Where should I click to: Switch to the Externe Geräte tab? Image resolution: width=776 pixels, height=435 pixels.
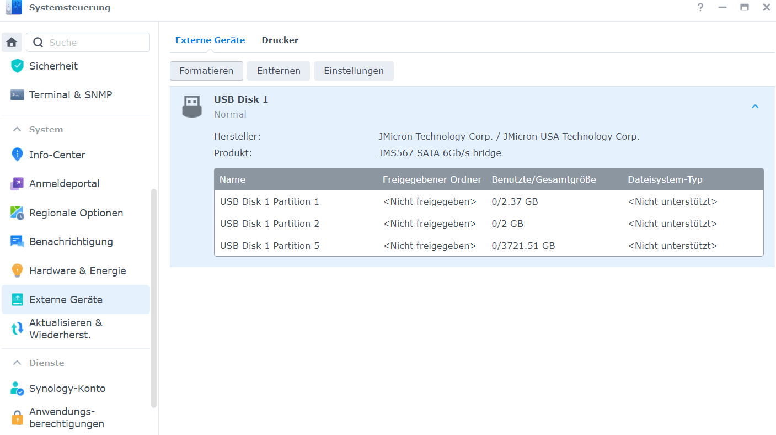click(210, 40)
